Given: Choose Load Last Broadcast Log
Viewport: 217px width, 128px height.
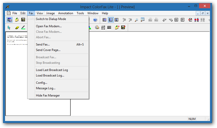Looking at the screenshot, I should pos(58,70).
